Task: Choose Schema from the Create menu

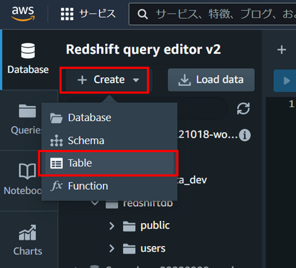Action: 109,141
